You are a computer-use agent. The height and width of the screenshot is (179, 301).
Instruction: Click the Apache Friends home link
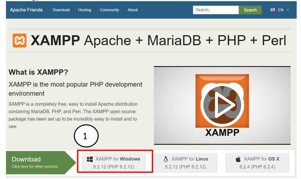26,10
